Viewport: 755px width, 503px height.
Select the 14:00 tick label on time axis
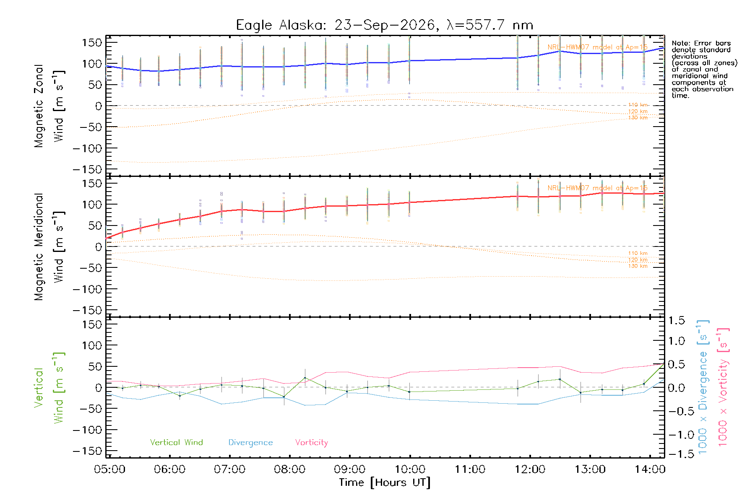[650, 469]
